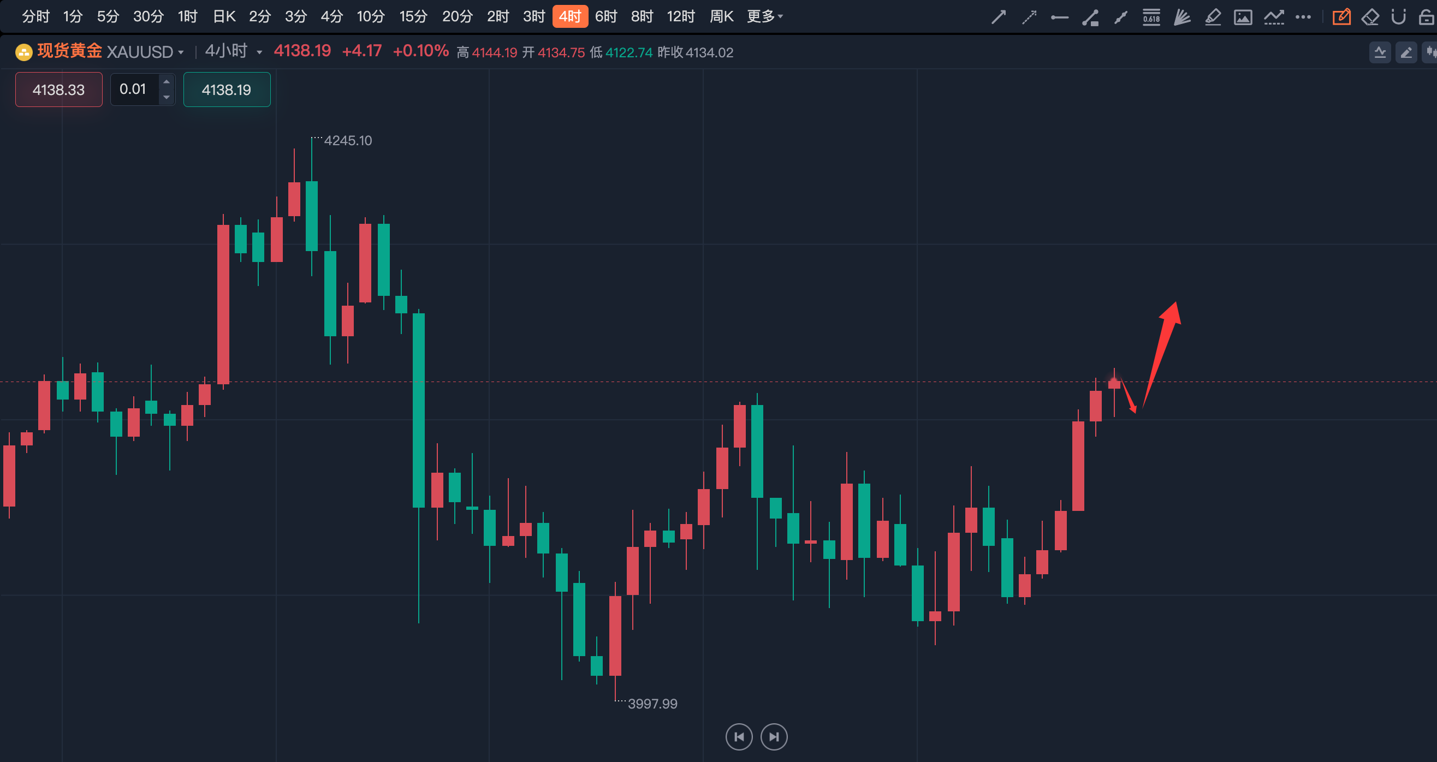Open the 4小时 period dropdown
The image size is (1437, 762).
point(259,52)
